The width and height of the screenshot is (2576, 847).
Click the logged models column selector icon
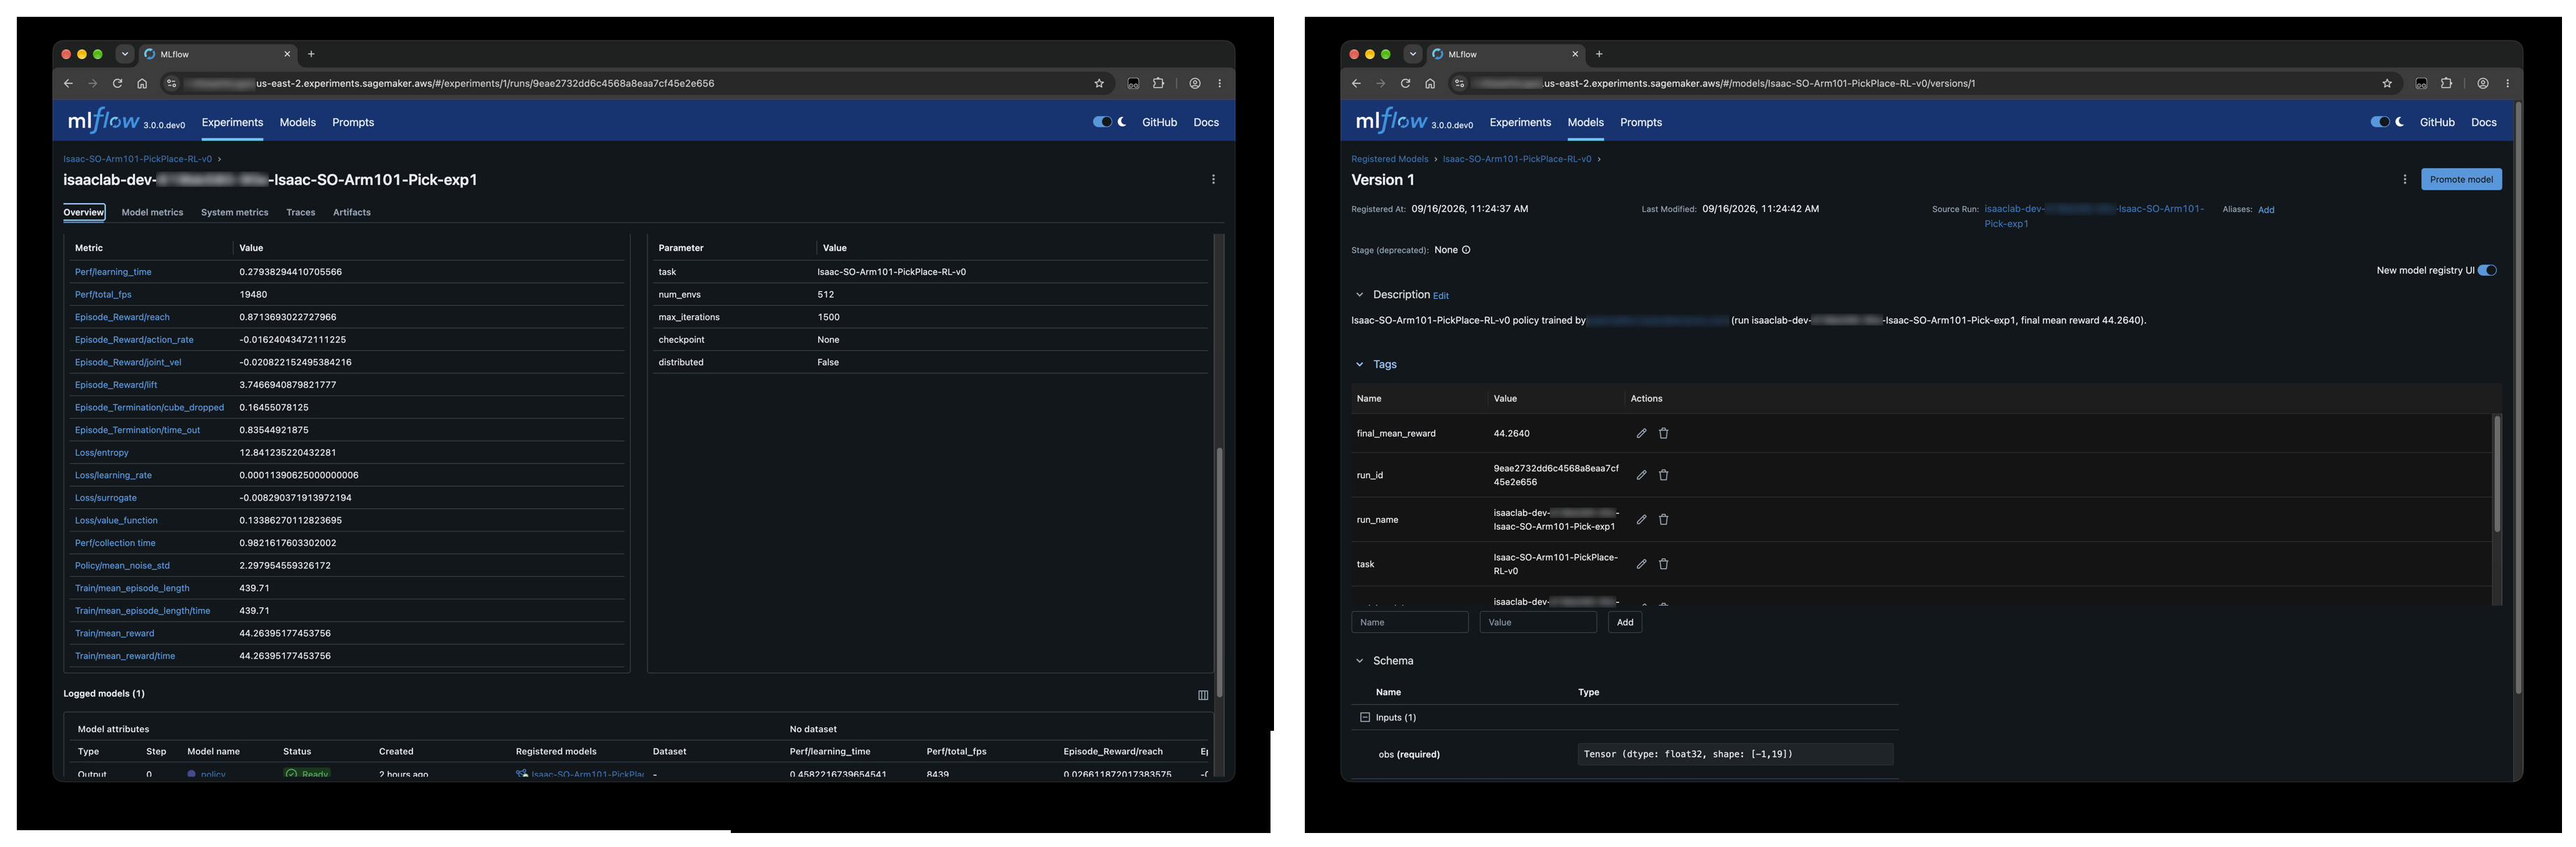pos(1203,695)
